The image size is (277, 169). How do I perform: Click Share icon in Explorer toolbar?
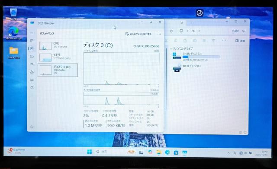(204, 41)
